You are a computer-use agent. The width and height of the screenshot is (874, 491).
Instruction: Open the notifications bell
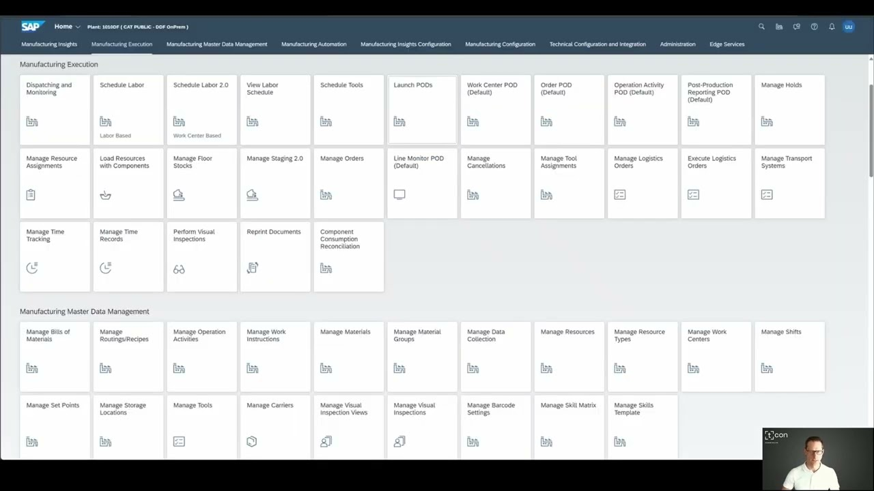point(832,27)
